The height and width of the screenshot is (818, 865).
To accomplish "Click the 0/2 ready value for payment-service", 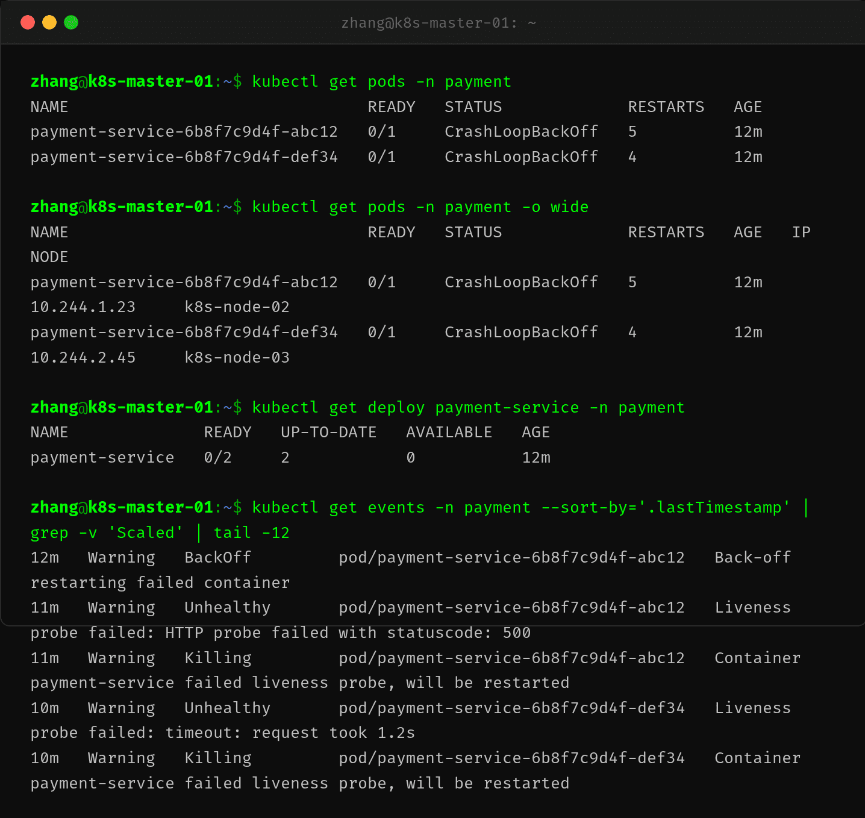I will tap(217, 457).
